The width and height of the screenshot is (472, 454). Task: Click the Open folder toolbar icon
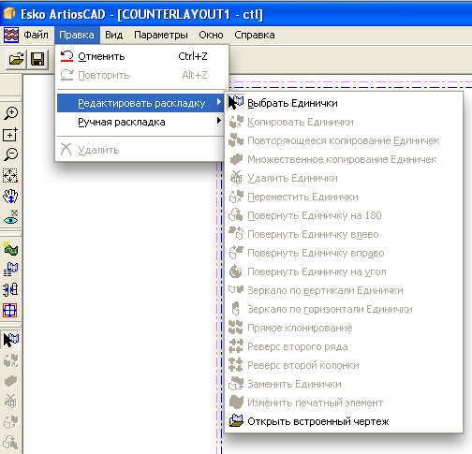point(16,59)
